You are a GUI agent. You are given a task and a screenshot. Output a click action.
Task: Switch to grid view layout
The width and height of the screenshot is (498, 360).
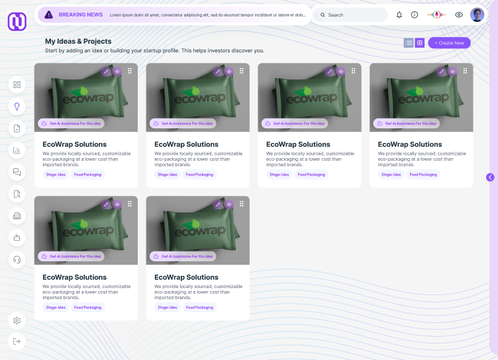point(419,43)
